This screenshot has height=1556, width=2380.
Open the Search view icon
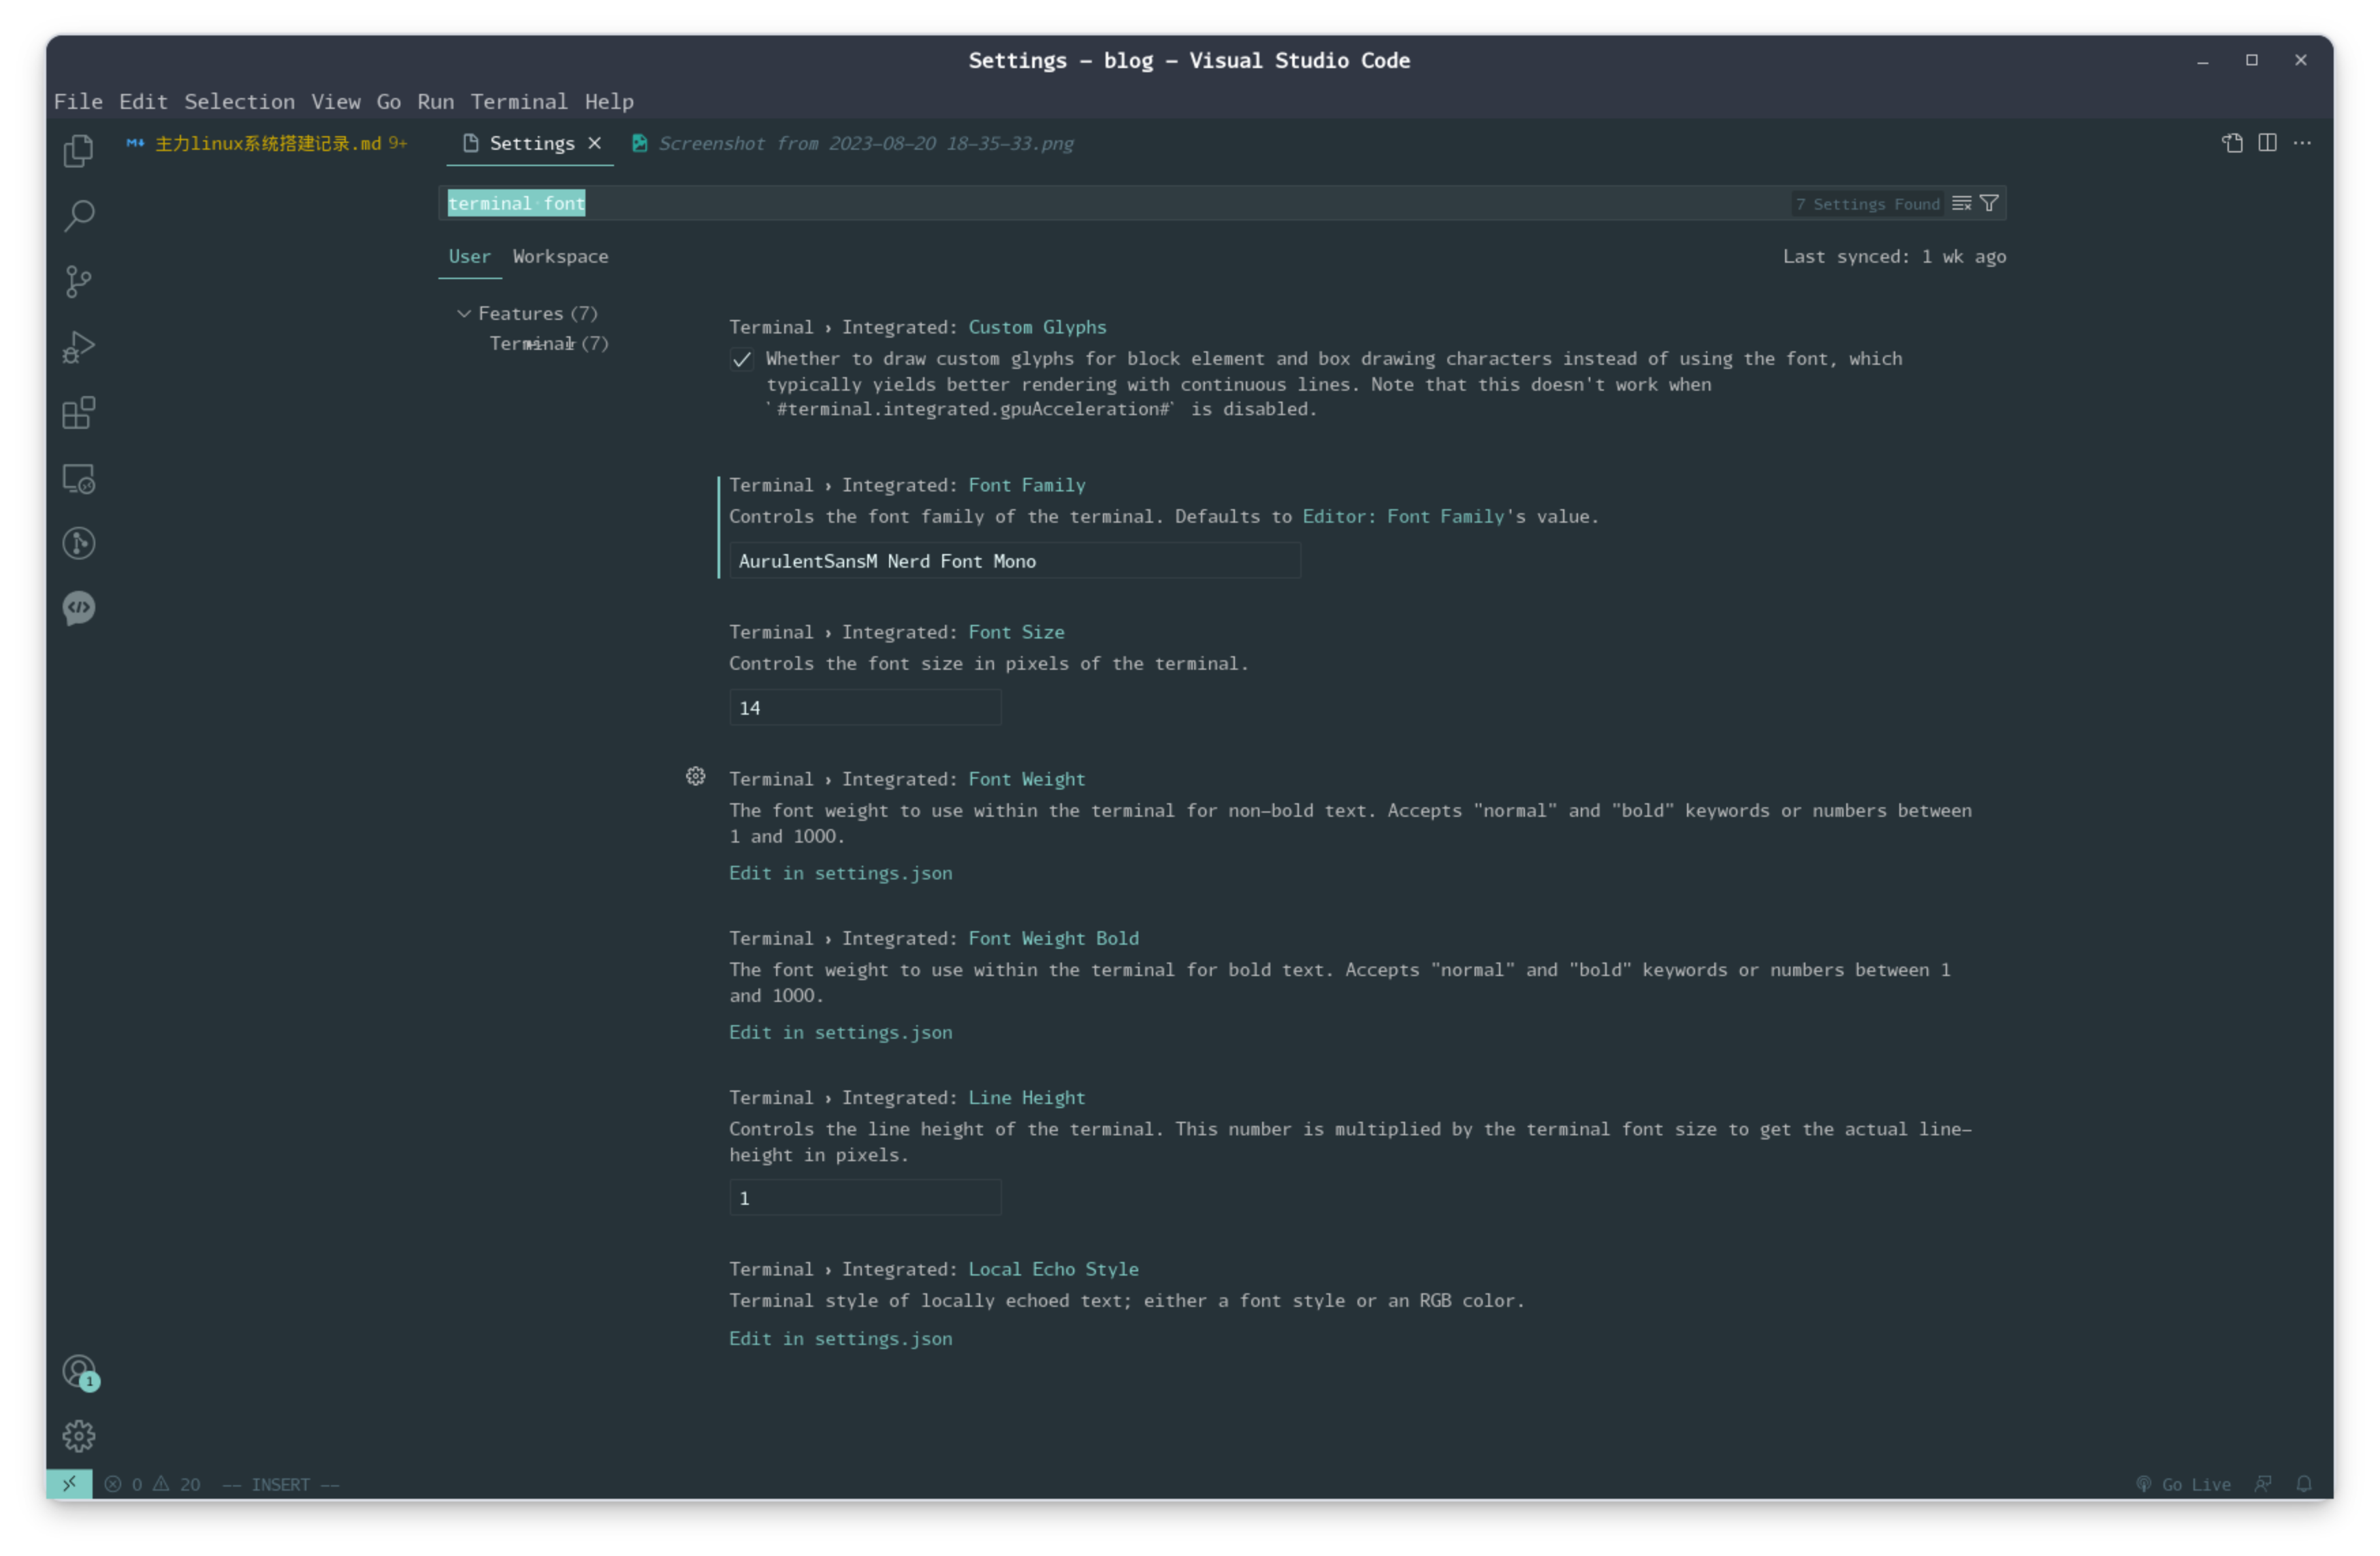click(x=78, y=216)
